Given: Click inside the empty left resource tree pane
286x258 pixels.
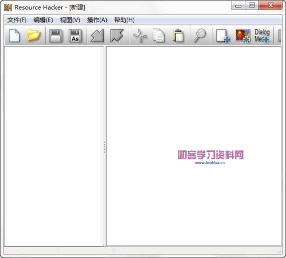Looking at the screenshot, I should (54, 146).
